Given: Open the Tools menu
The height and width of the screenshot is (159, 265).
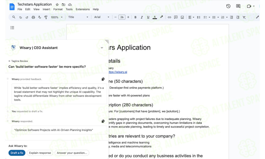Looking at the screenshot, I should (x=69, y=9).
